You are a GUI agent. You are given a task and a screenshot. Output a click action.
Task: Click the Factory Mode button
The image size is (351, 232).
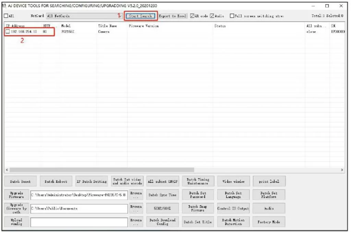[269, 222]
